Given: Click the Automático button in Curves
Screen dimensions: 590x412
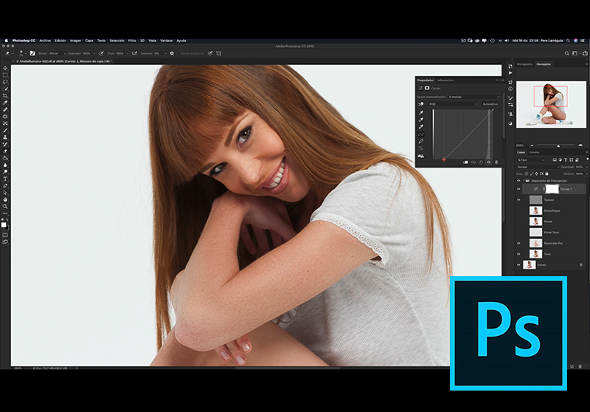Looking at the screenshot, I should (490, 104).
